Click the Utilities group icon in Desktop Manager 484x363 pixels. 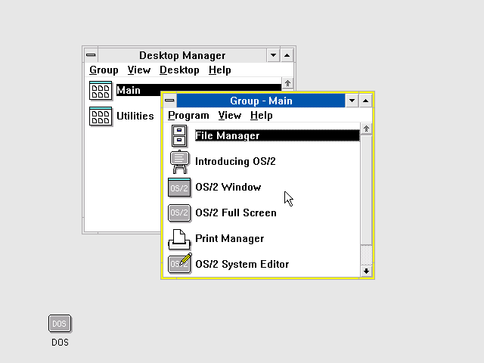tap(101, 116)
